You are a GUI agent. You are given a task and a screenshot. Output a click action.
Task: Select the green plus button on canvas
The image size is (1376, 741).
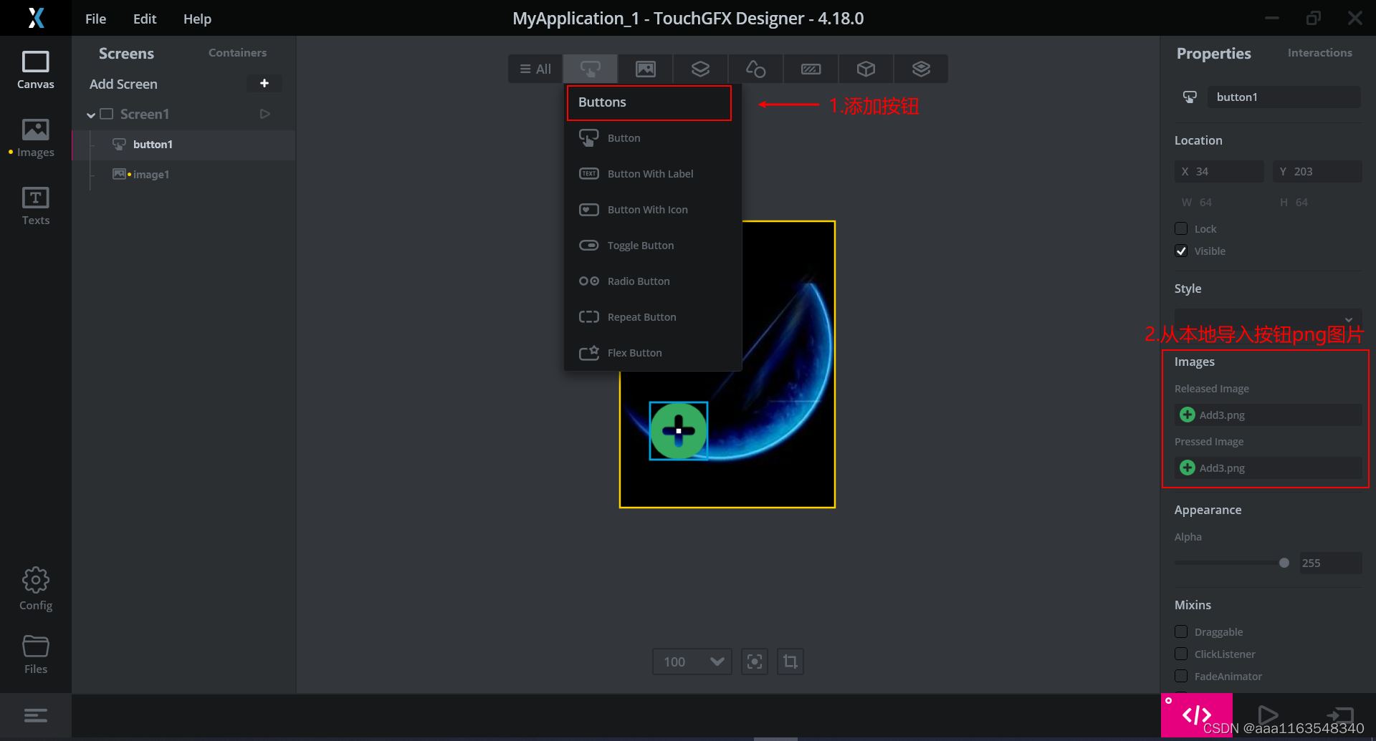tap(678, 431)
